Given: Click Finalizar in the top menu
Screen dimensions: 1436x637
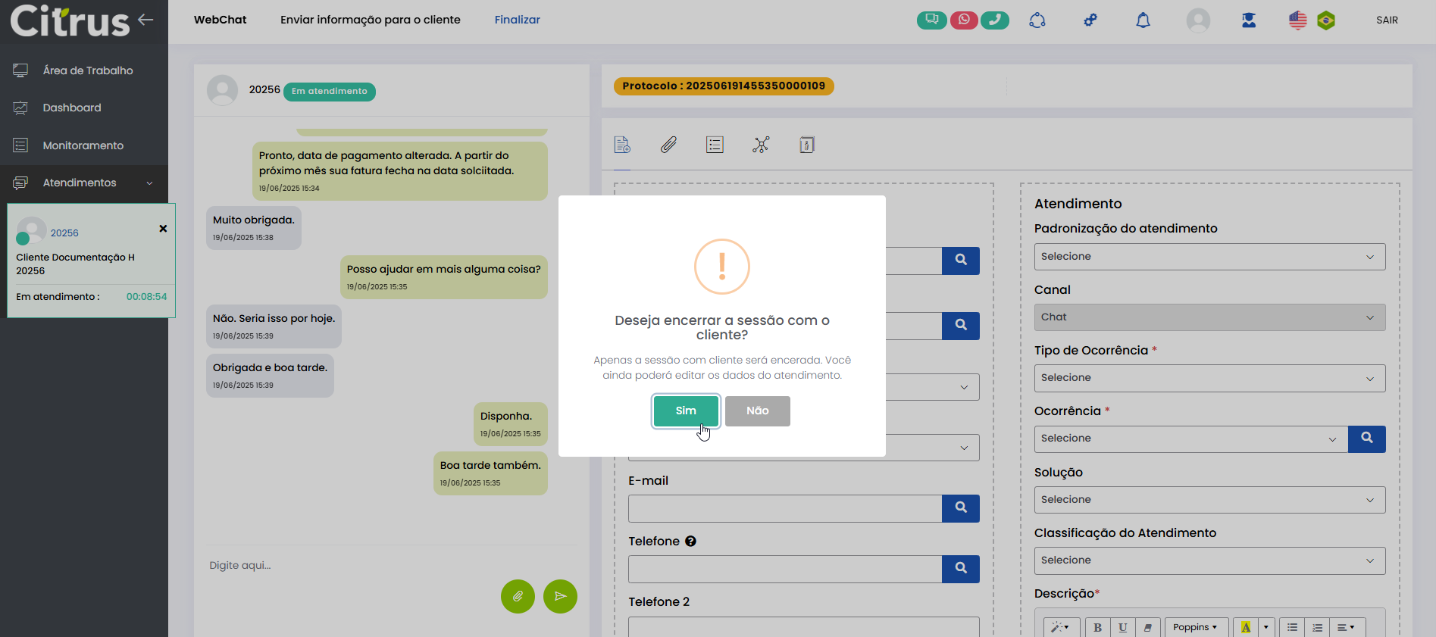Looking at the screenshot, I should click(517, 20).
